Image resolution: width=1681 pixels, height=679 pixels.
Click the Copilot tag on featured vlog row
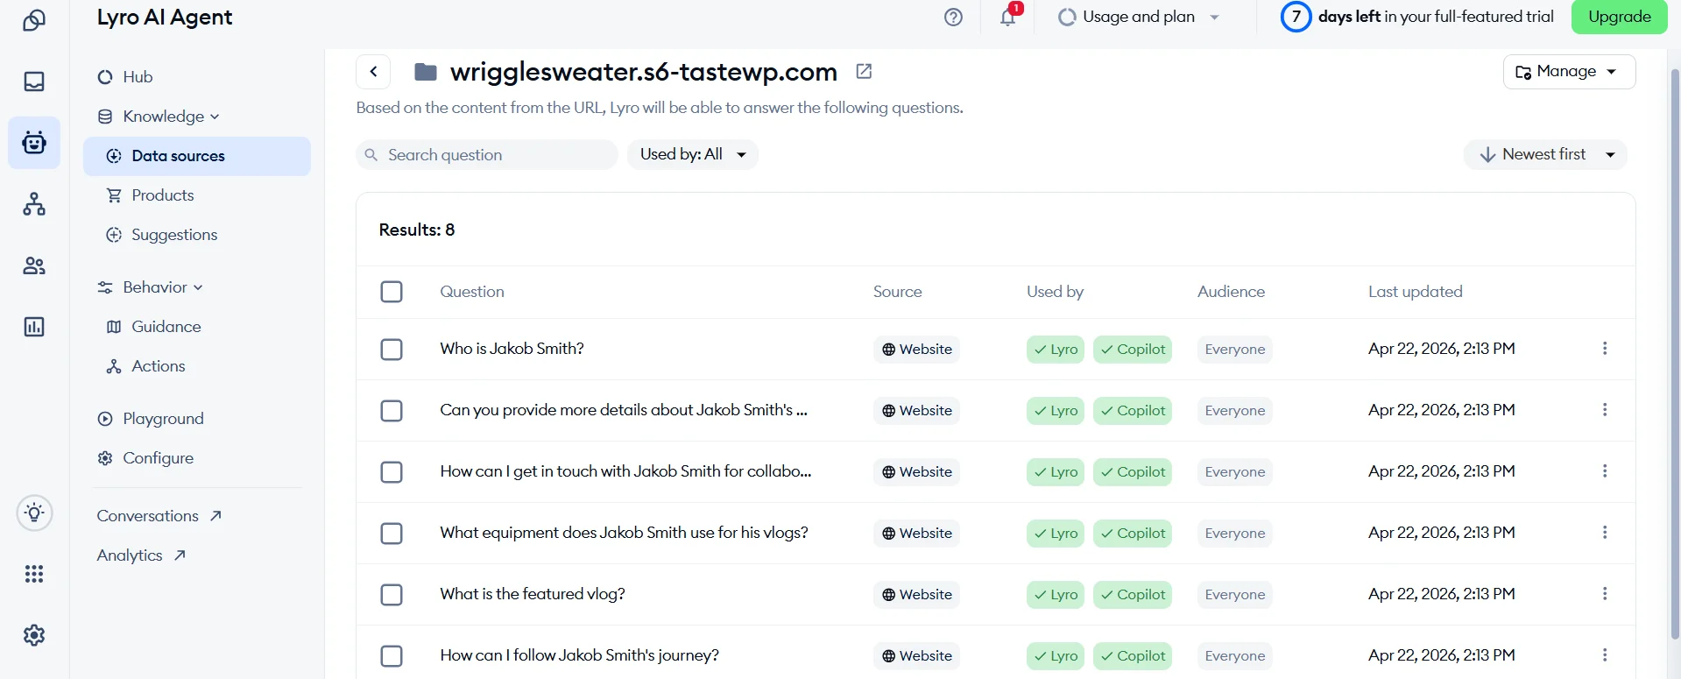coord(1133,595)
